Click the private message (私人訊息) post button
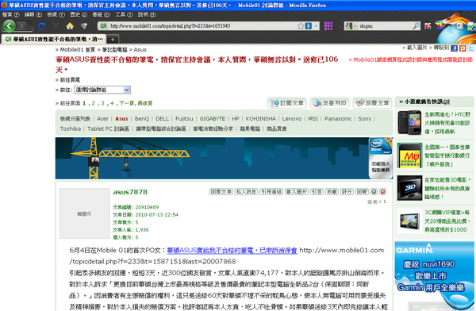This screenshot has width=476, height=311. tap(246, 192)
